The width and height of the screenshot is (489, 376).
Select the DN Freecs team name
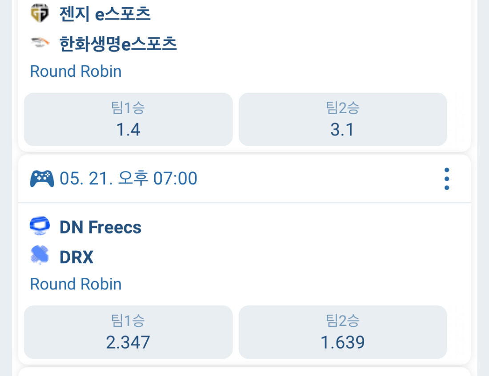tap(100, 227)
